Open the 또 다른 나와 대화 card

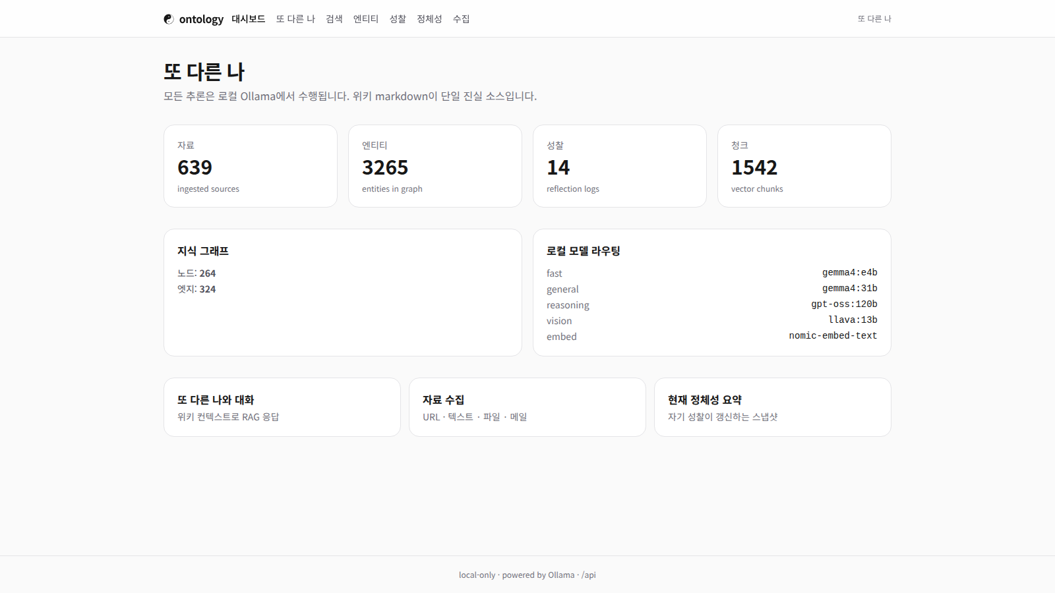[282, 407]
